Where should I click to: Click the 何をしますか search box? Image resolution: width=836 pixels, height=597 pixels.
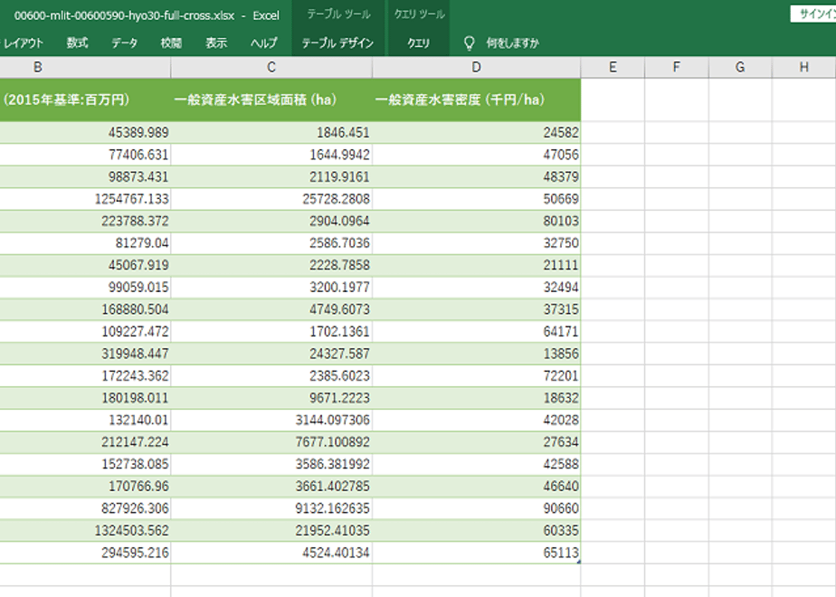(x=512, y=43)
